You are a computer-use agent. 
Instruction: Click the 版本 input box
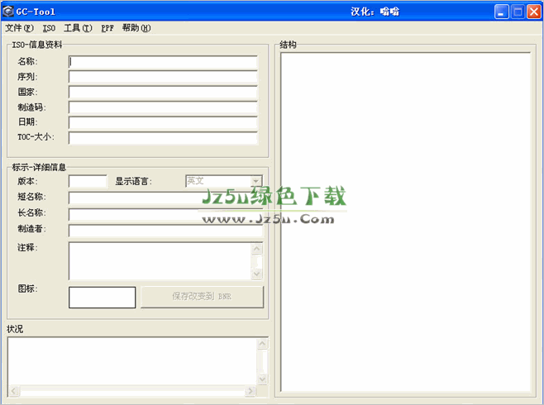88,181
